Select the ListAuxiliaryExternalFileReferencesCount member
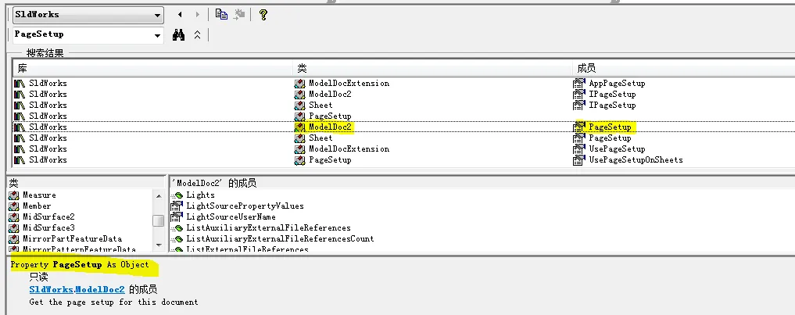Screen dimensions: 795x315 pyautogui.click(x=280, y=238)
